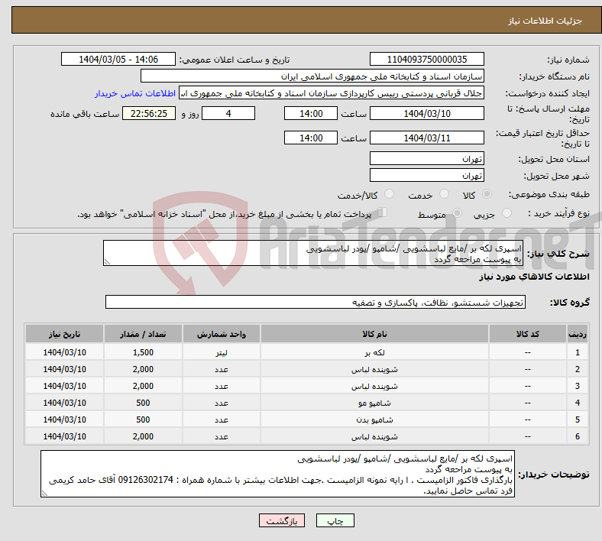Click the گروه کالا field

point(316,302)
